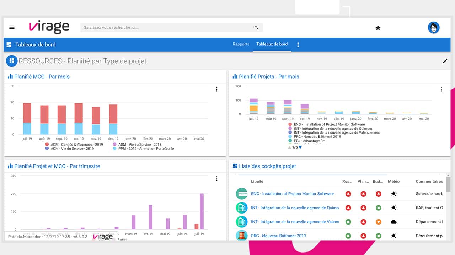The image size is (455, 255).
Task: Click the round dashboard icon beside RESSOURCES
Action: coord(12,61)
